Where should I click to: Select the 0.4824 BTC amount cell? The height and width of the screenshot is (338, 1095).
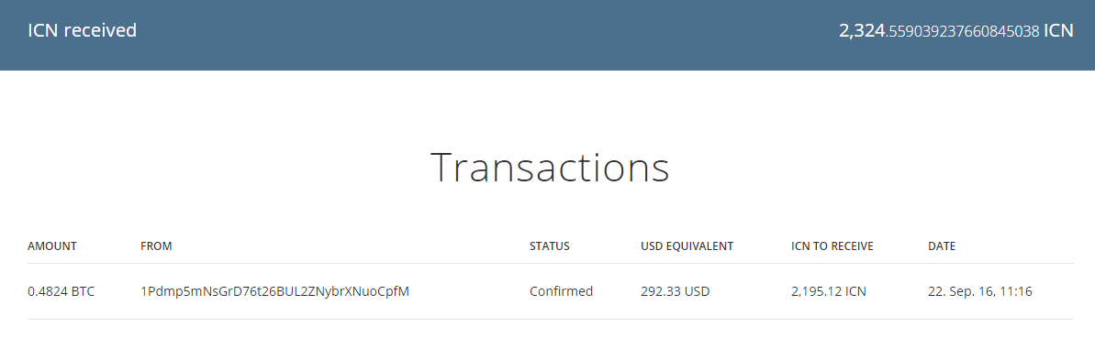[x=61, y=291]
